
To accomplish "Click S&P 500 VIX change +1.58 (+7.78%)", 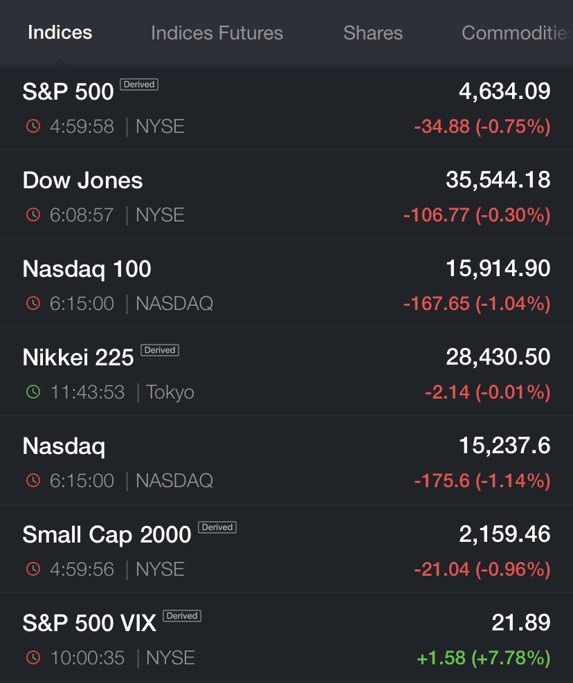I will tap(484, 657).
